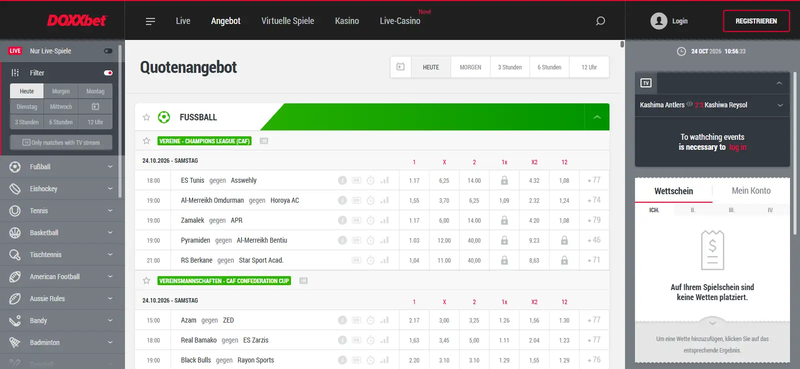Screen dimensions: 800x369
Task: Open table icon next to Champions League (CAF)
Action: pyautogui.click(x=264, y=141)
